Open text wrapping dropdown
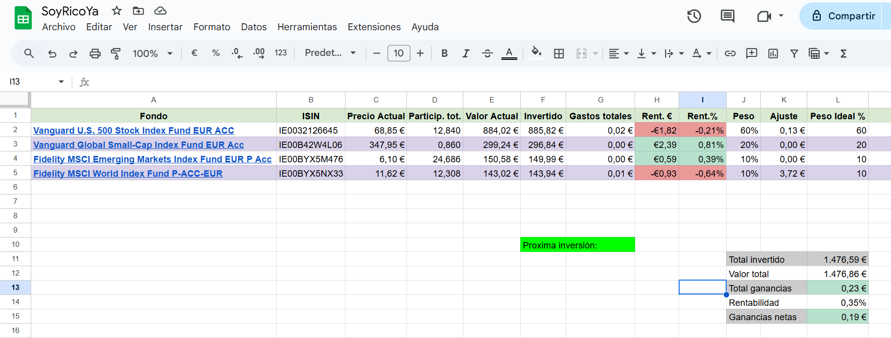Image resolution: width=891 pixels, height=338 pixels. tap(674, 53)
